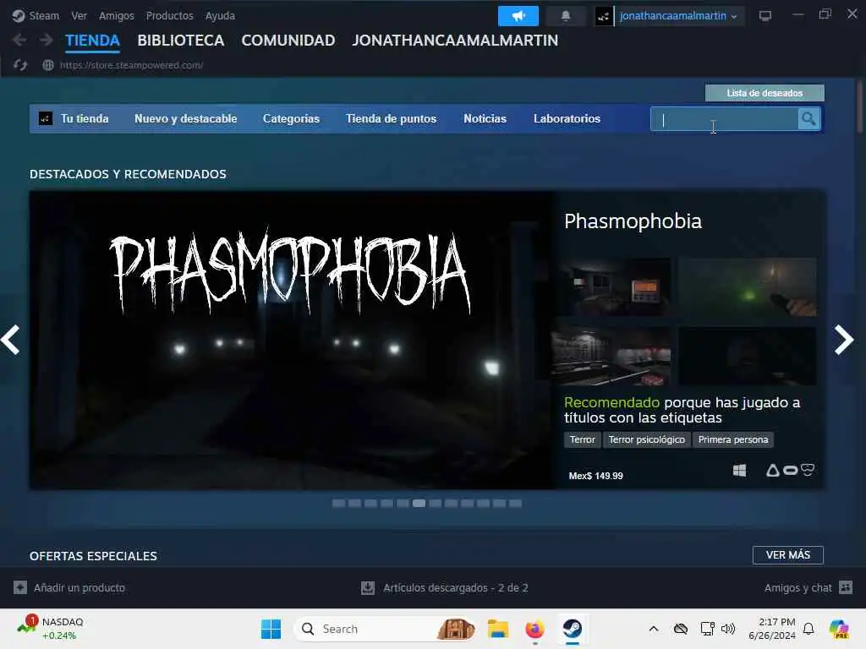
Task: Click the store search input field
Action: coord(725,119)
